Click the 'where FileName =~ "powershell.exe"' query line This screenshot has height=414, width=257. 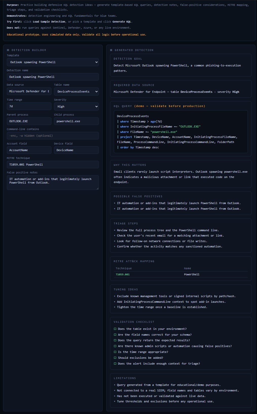tap(147, 132)
